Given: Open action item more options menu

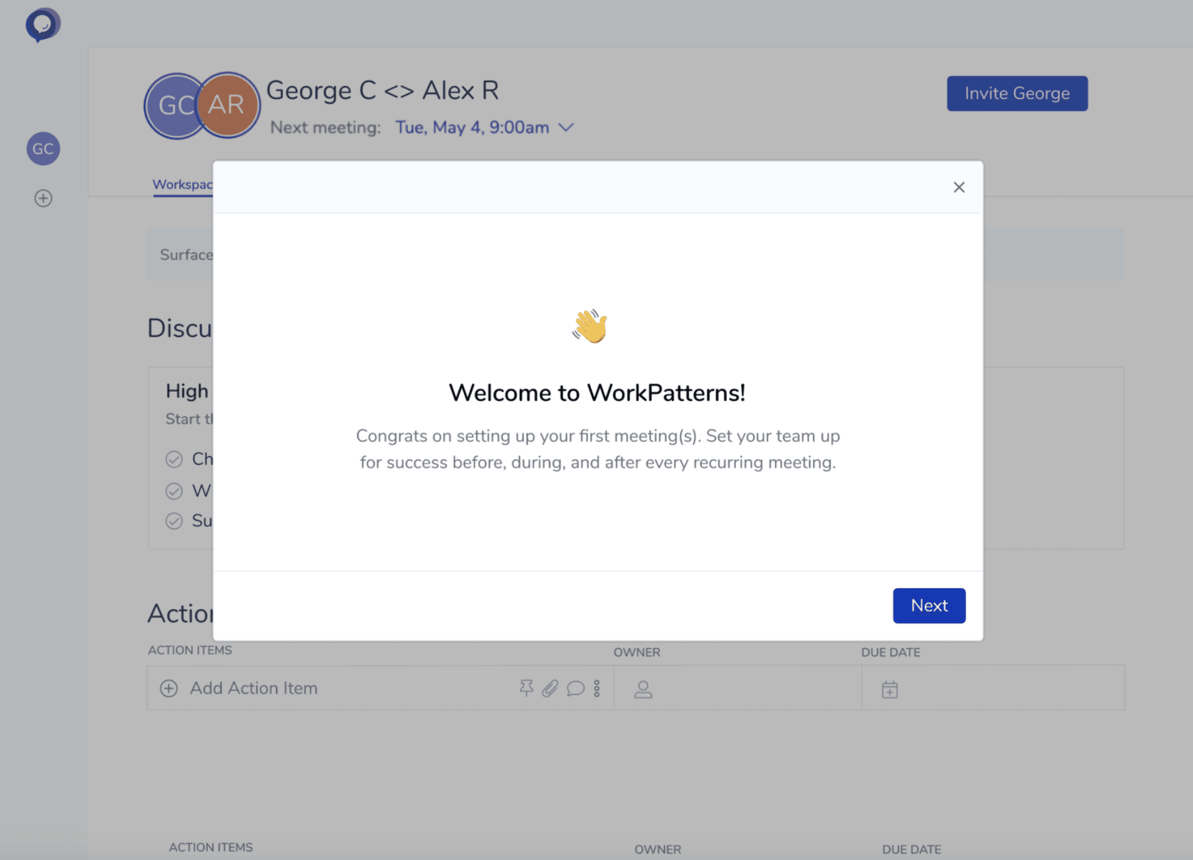Looking at the screenshot, I should (597, 688).
